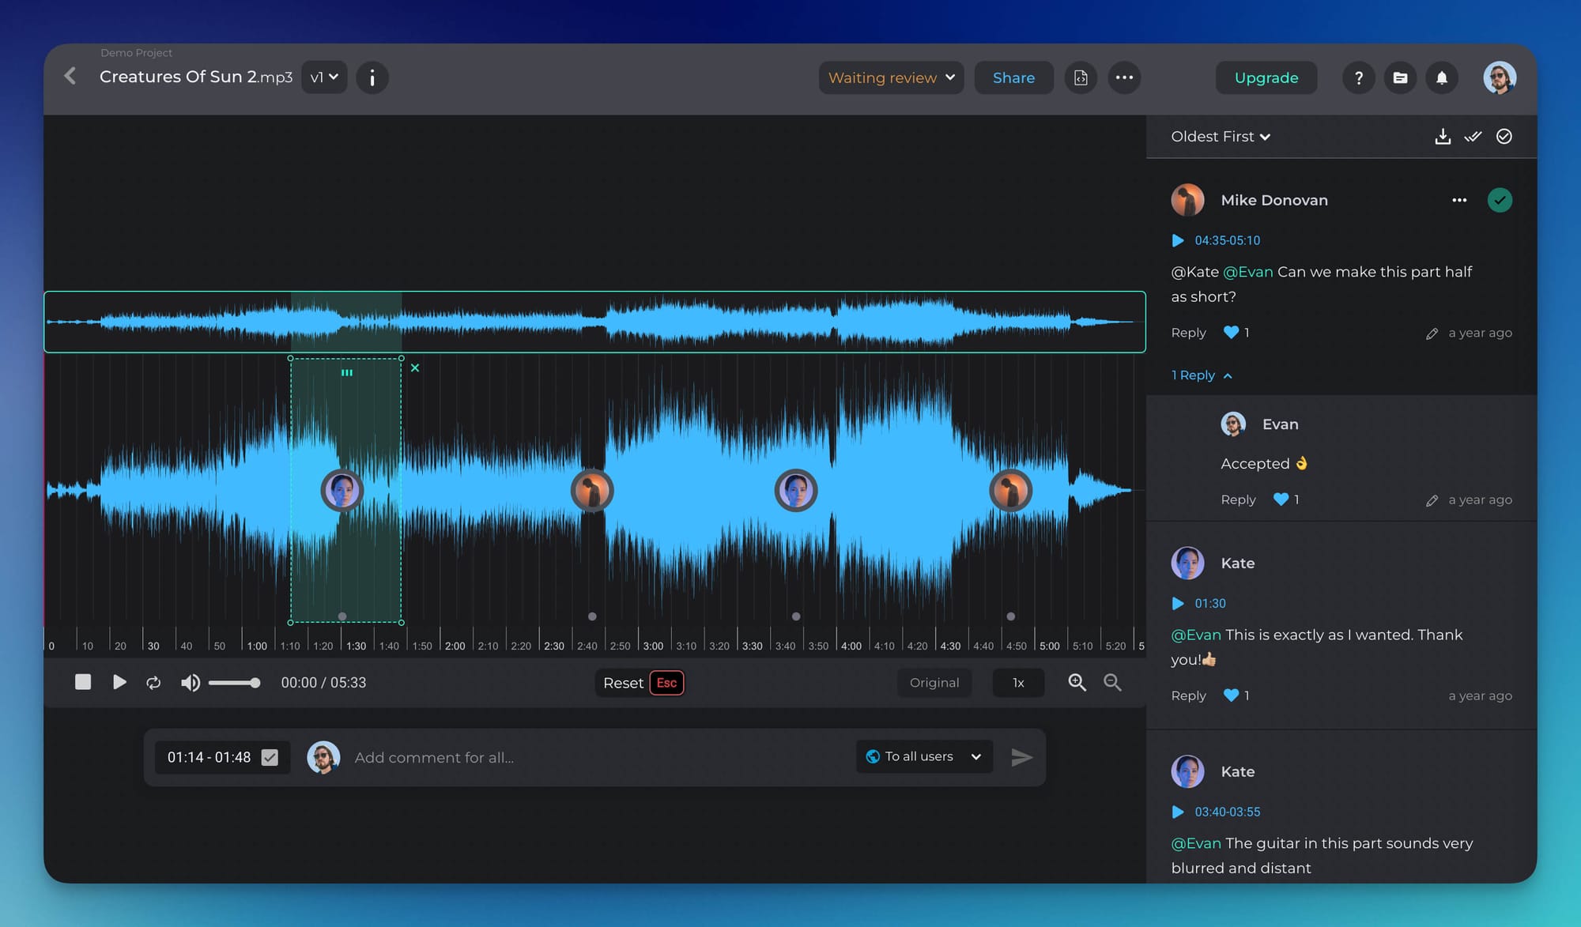Like Kate's 01:30 comment heart
This screenshot has height=927, width=1581.
[1232, 695]
